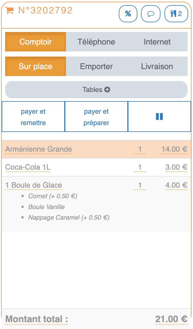The height and width of the screenshot is (329, 193).
Task: Click the payer et remettre button
Action: 33,117
